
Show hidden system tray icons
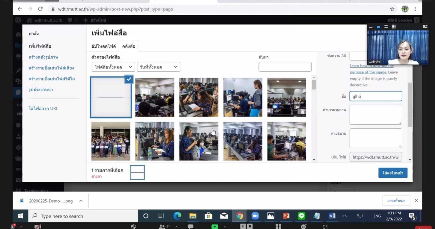coord(345,216)
